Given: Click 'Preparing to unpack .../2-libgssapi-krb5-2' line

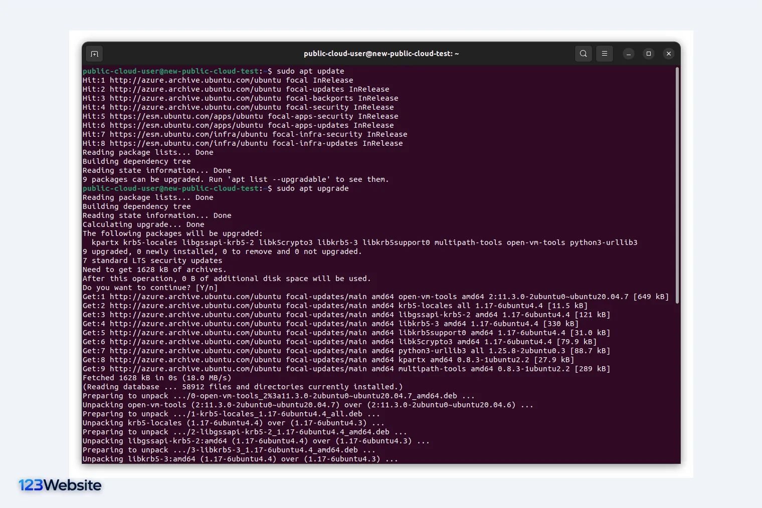Looking at the screenshot, I should [245, 432].
